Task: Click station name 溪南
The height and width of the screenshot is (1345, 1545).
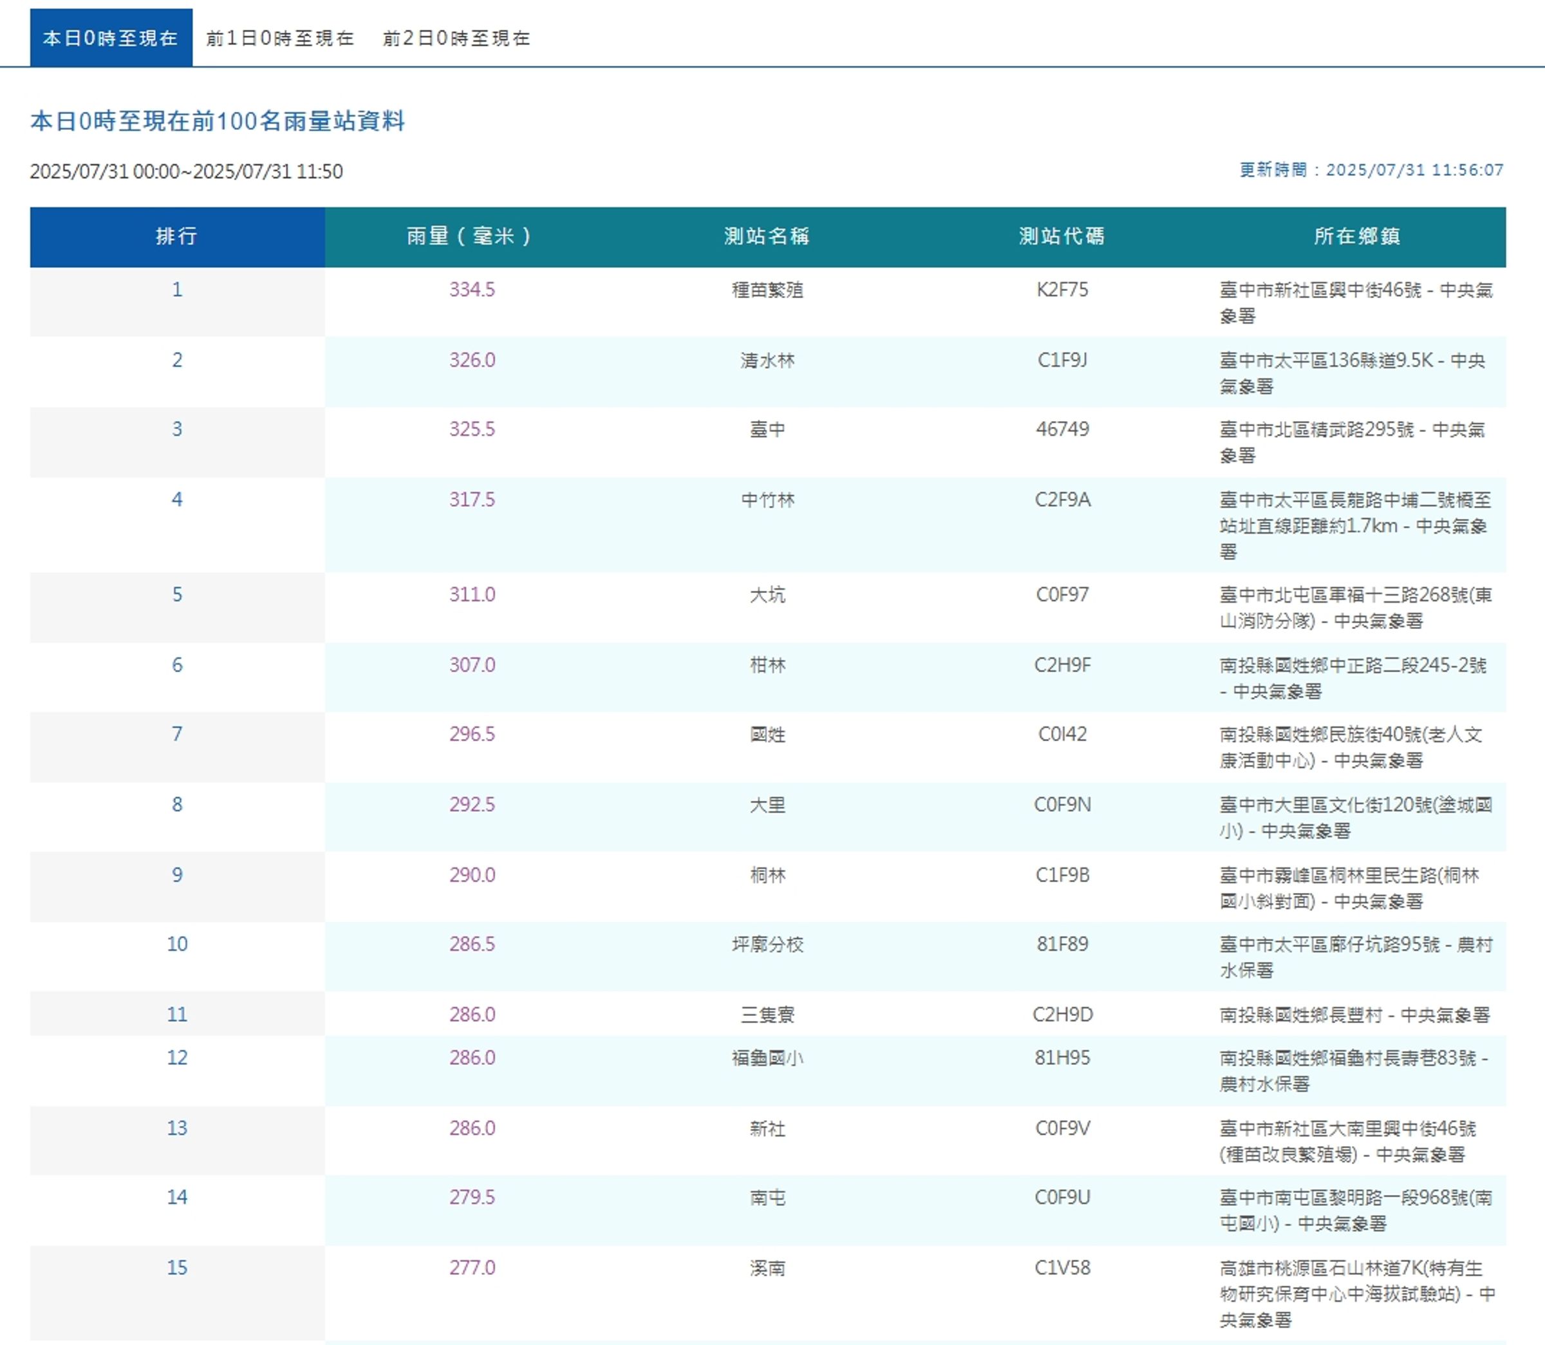Action: click(x=767, y=1268)
